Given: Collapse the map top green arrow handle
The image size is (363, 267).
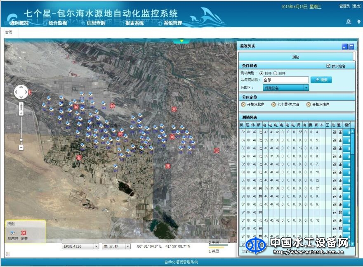Looking at the screenshot, I should pyautogui.click(x=181, y=41).
